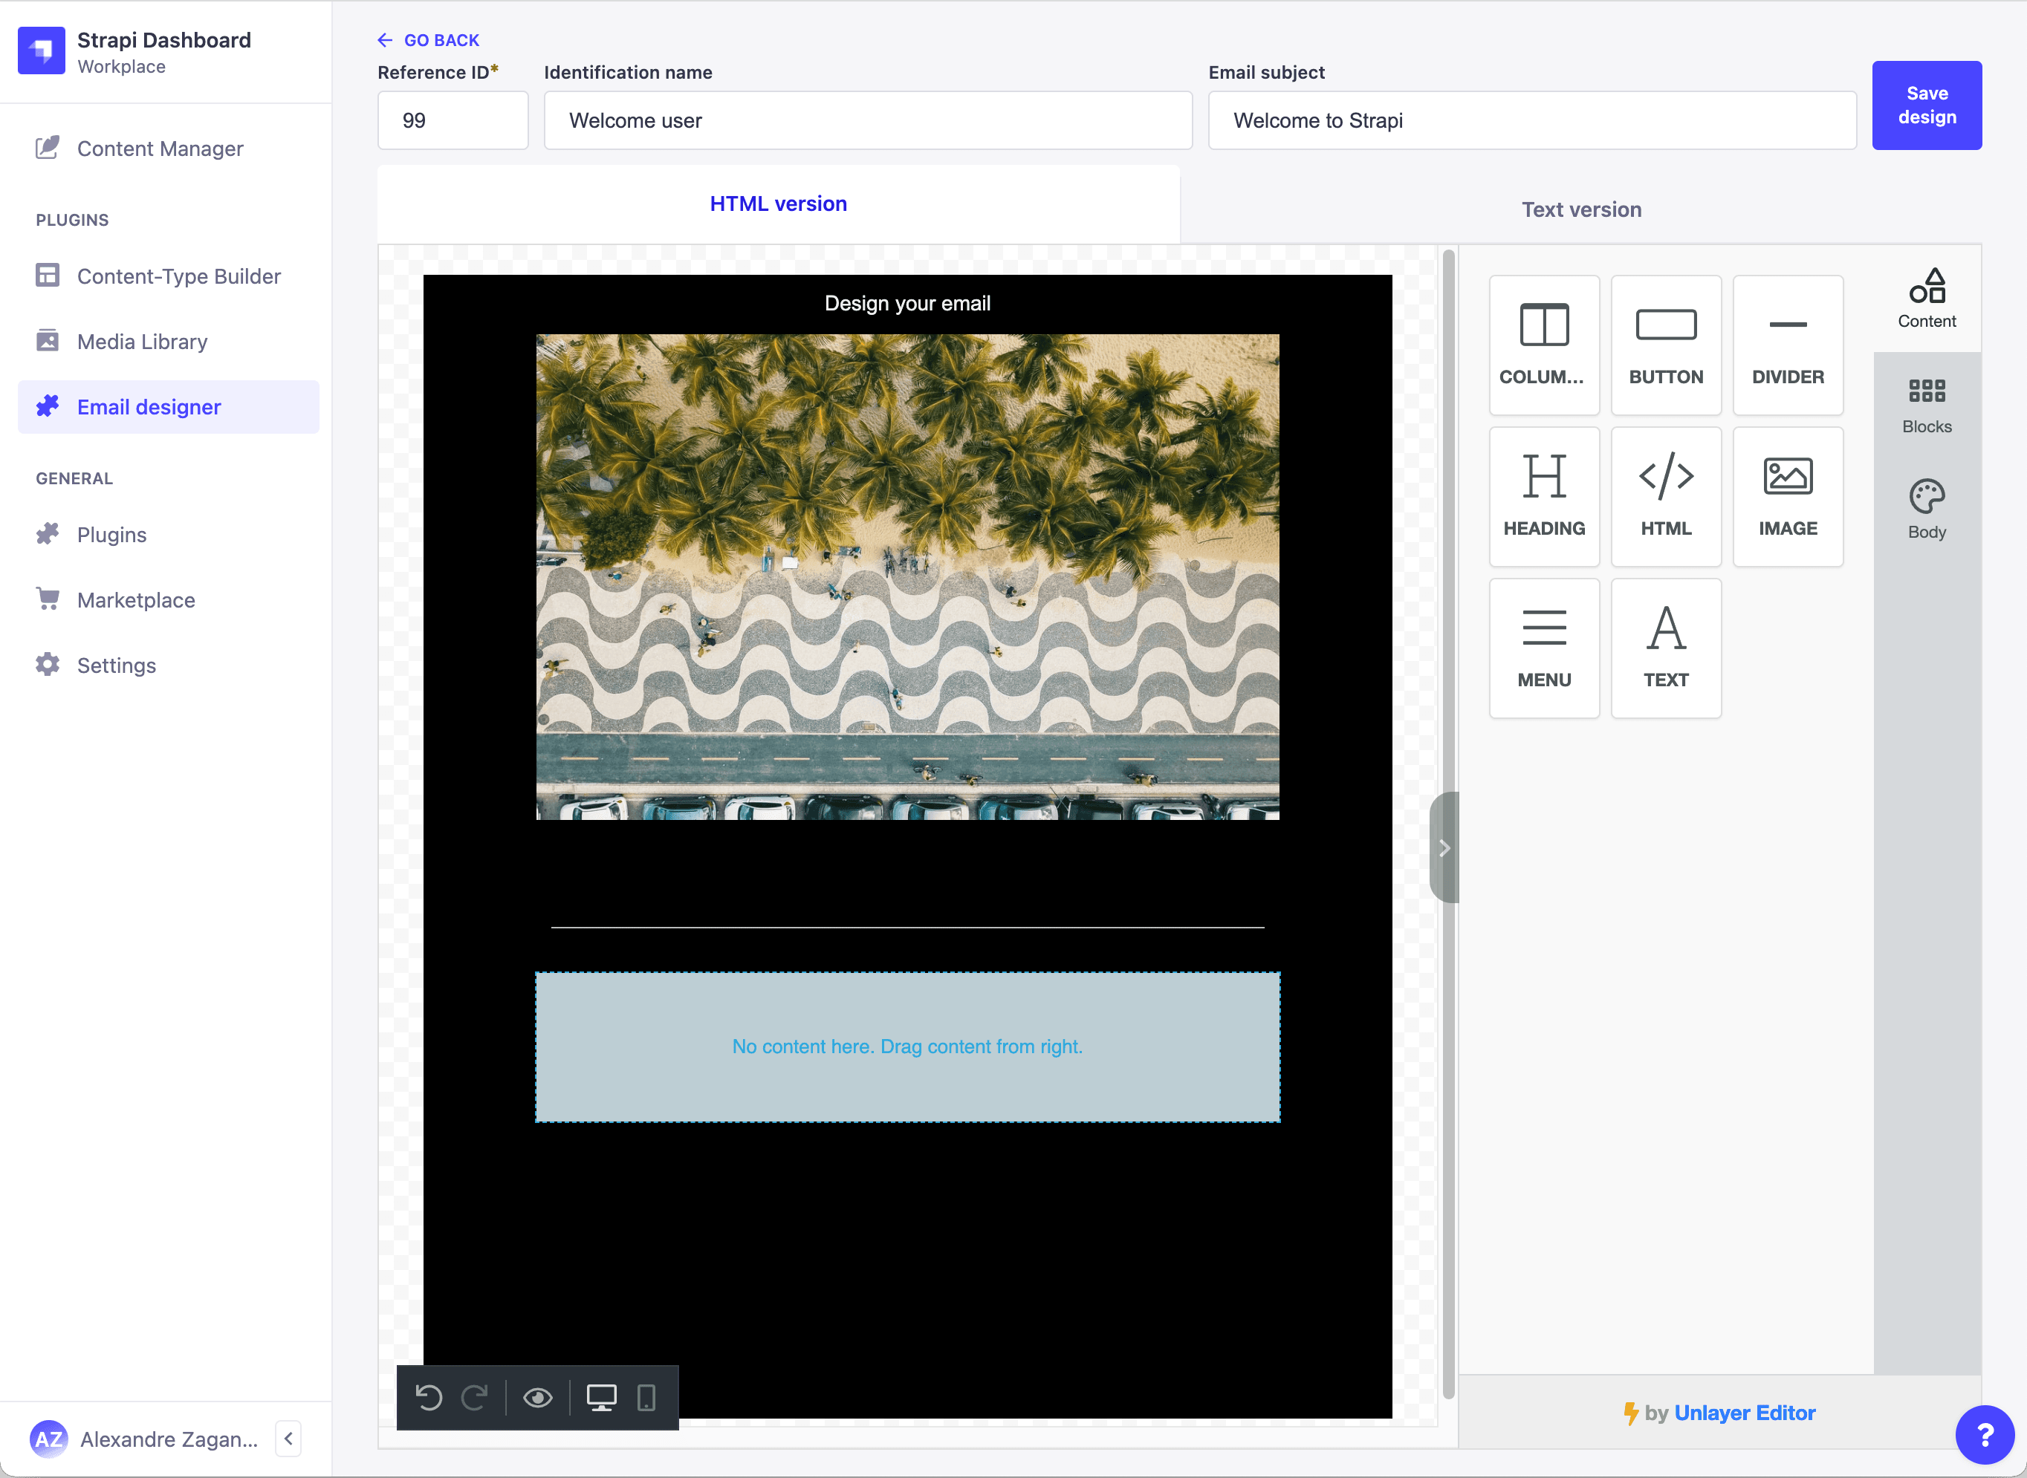
Task: Select the Text content block
Action: coord(1665,647)
